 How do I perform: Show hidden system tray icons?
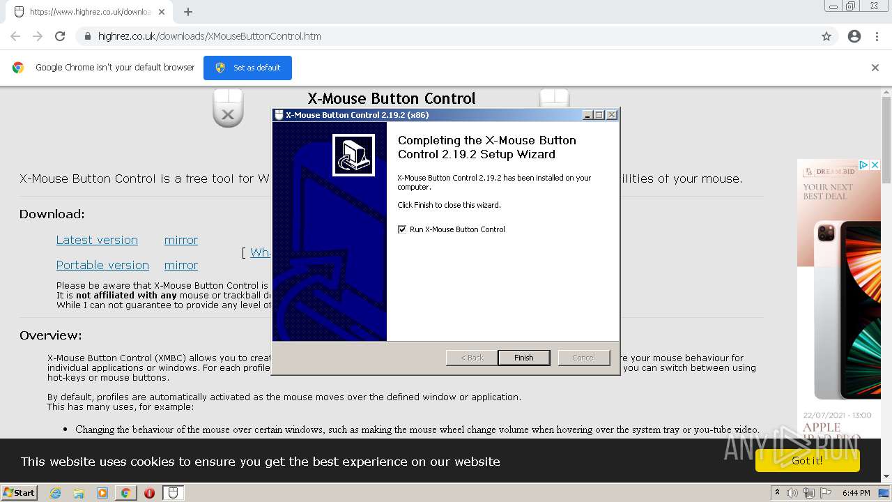(x=778, y=493)
